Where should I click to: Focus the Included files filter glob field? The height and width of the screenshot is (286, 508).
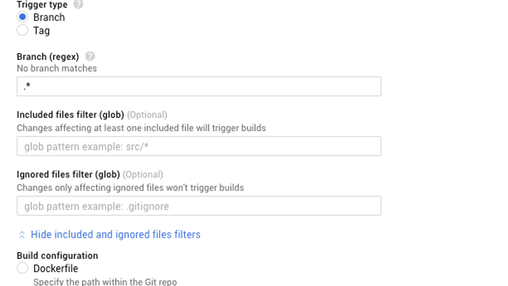click(x=199, y=146)
